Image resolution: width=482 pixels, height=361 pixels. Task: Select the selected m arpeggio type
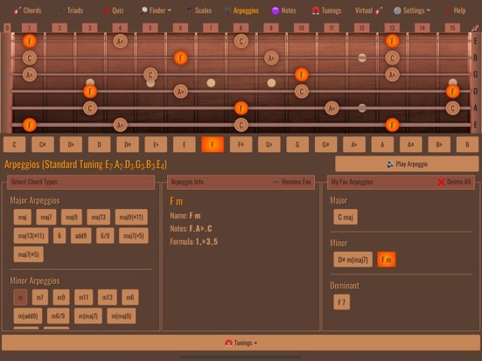20,297
